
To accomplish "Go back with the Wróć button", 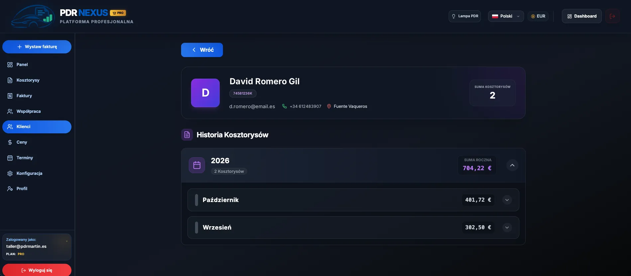I will tap(202, 50).
